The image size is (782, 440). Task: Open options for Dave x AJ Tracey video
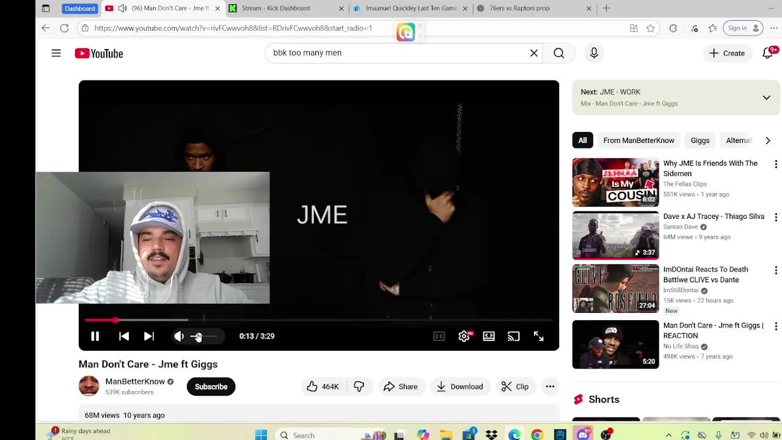point(776,217)
